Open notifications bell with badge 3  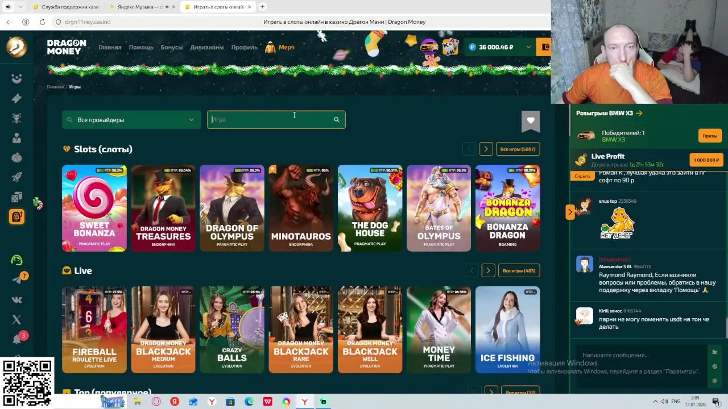tap(17, 339)
